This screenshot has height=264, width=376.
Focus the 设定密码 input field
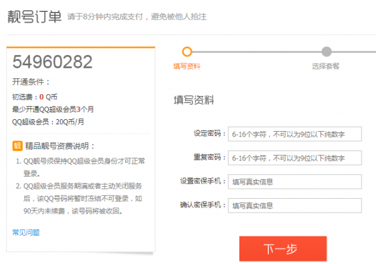pos(295,134)
